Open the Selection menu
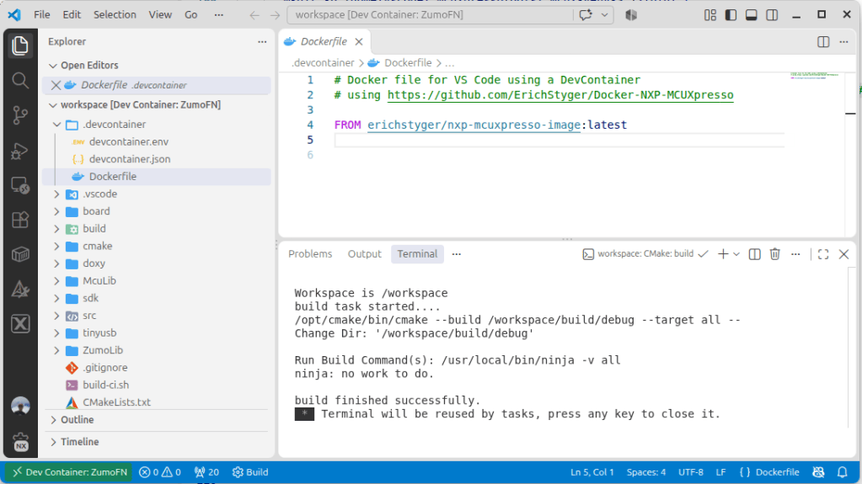This screenshot has width=862, height=484. 115,15
